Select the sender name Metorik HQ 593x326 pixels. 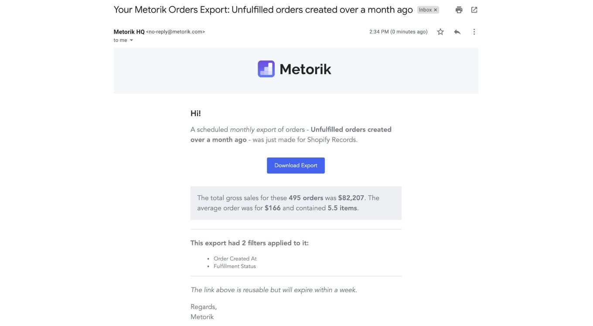coord(129,32)
